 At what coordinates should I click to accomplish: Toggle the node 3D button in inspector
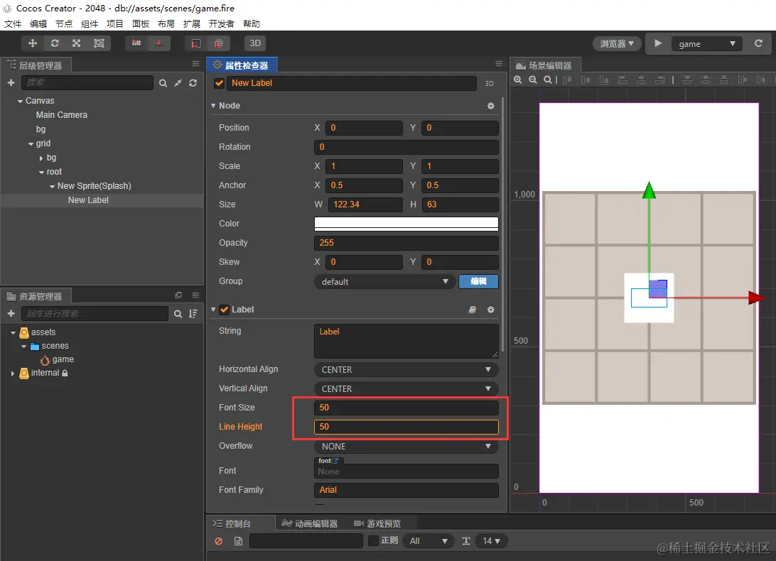point(489,84)
